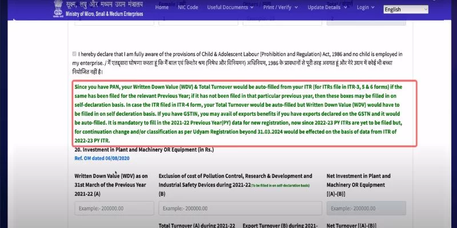Click the Ministry of Micro, Small & Medium Enterprises title
The image size is (457, 228).
(x=105, y=14)
